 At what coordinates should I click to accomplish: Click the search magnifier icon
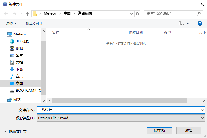click(199, 13)
